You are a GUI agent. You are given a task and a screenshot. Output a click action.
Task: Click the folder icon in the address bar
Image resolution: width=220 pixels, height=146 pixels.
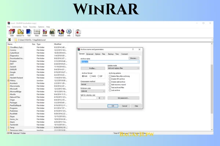tap(16, 40)
